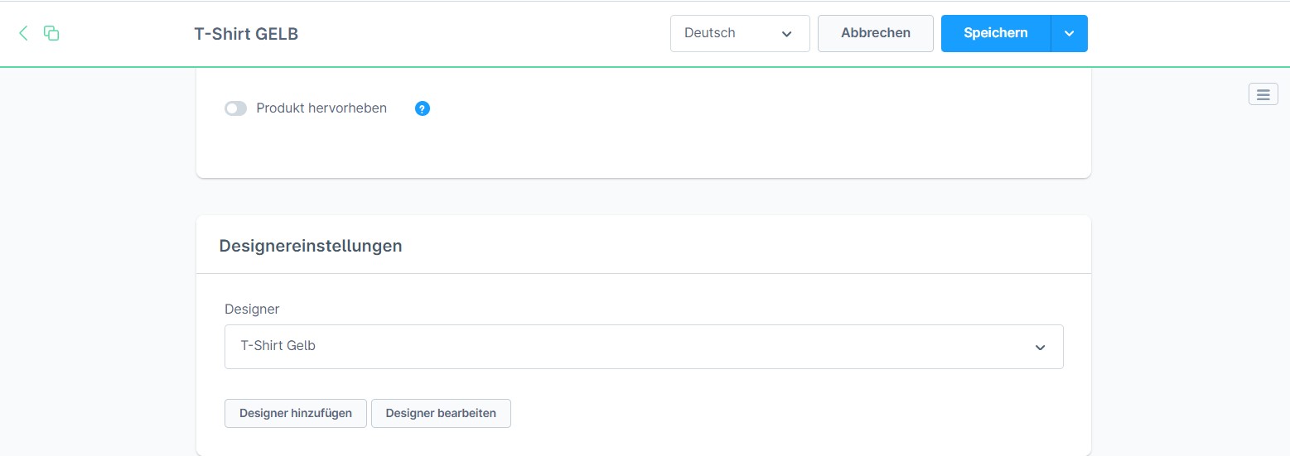
Task: Expand the Speichern split-button arrow
Action: [1070, 33]
